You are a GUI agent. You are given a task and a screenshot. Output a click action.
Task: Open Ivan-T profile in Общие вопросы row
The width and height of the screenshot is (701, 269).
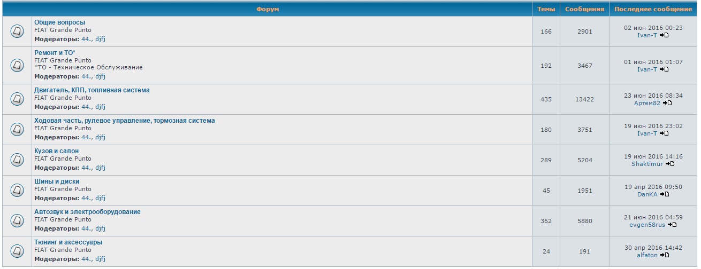[x=647, y=35]
